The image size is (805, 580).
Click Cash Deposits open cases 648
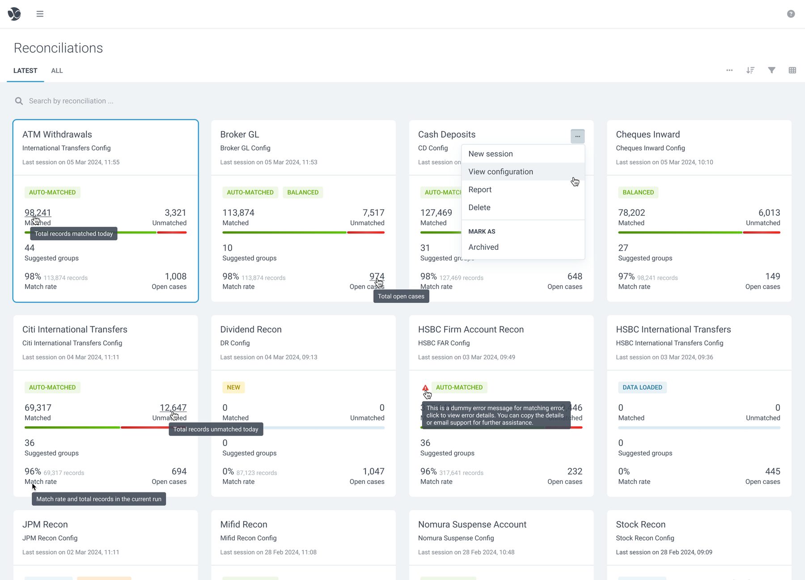(x=575, y=277)
